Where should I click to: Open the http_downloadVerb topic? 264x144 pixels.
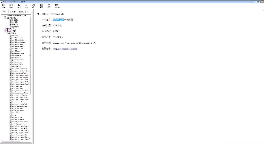coord(19,73)
